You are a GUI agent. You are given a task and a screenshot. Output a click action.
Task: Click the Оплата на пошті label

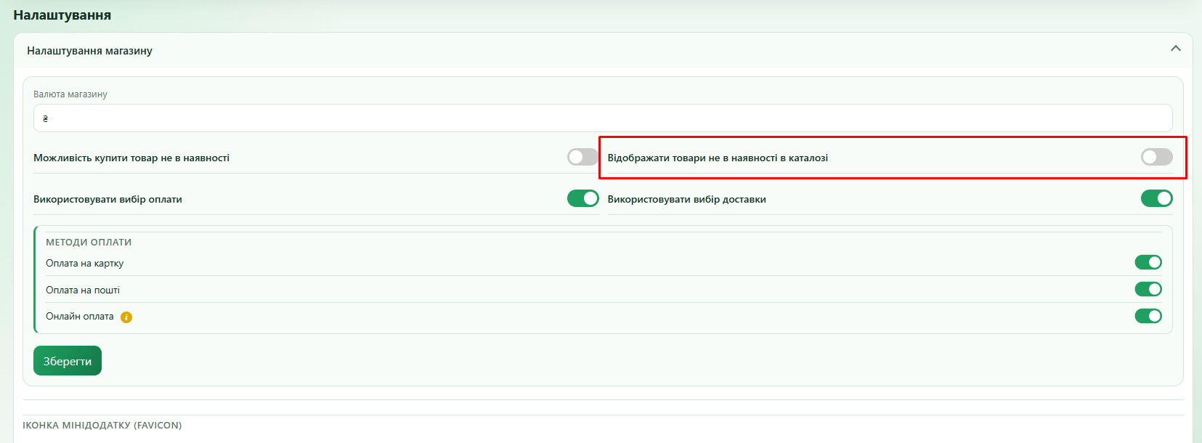(x=83, y=290)
